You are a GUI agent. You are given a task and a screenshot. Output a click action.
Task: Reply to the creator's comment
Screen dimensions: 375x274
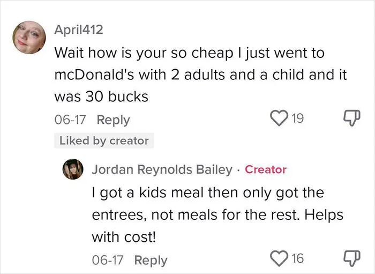pyautogui.click(x=151, y=260)
